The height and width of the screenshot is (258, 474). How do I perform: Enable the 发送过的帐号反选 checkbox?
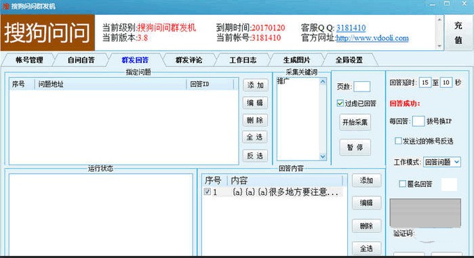398,141
